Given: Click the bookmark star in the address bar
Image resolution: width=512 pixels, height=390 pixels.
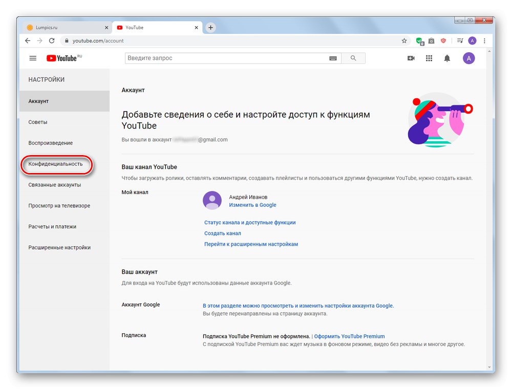Looking at the screenshot, I should tap(404, 40).
